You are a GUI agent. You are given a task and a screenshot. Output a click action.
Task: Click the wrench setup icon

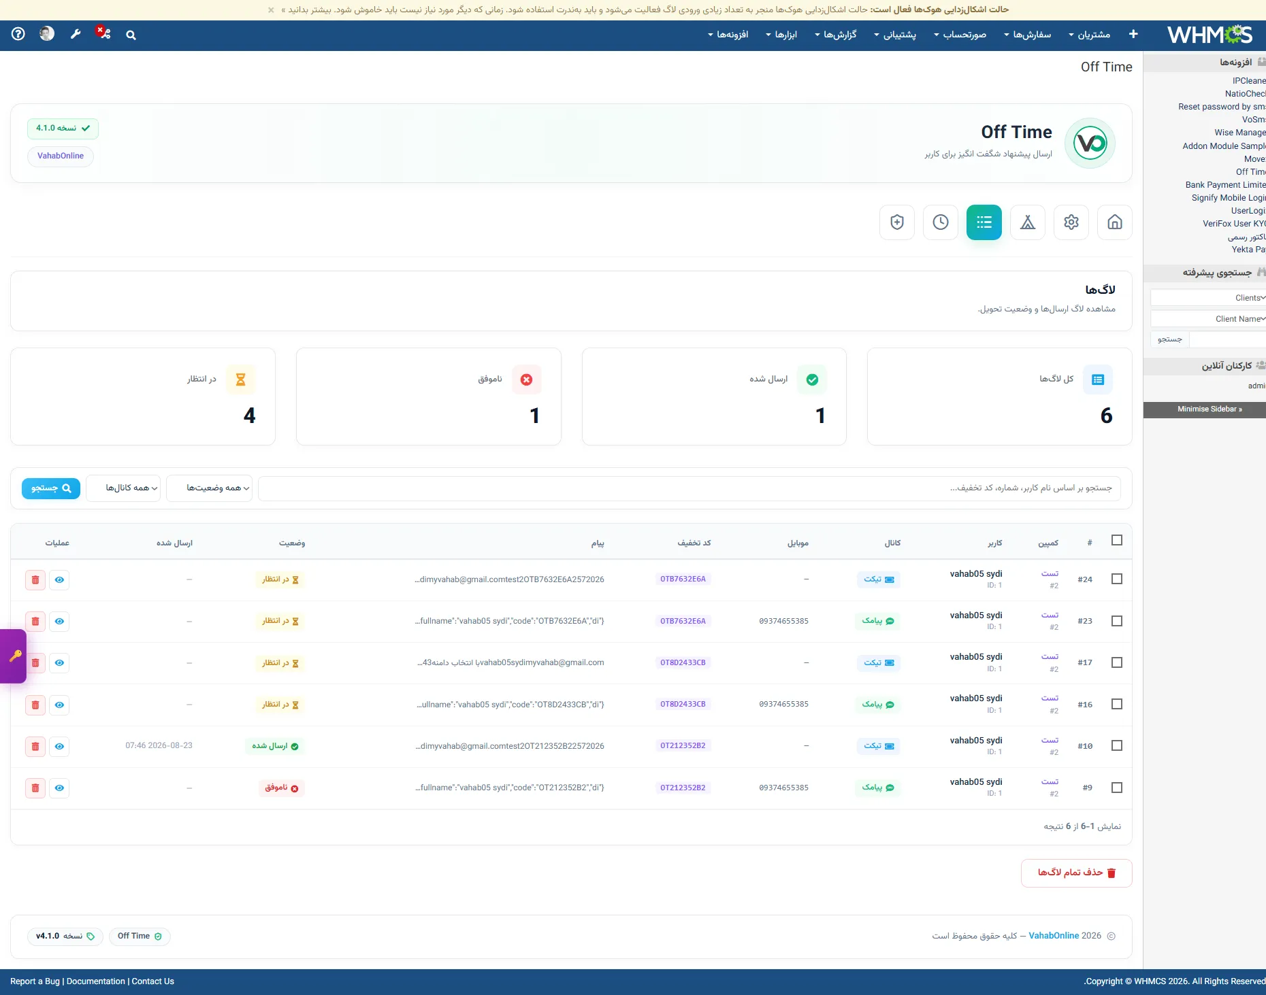[x=76, y=34]
